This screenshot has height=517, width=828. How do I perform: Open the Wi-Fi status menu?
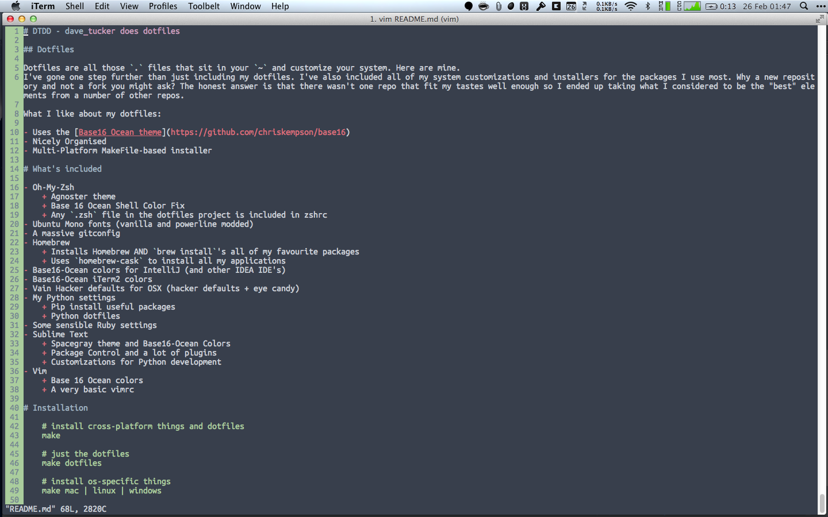[x=631, y=6]
